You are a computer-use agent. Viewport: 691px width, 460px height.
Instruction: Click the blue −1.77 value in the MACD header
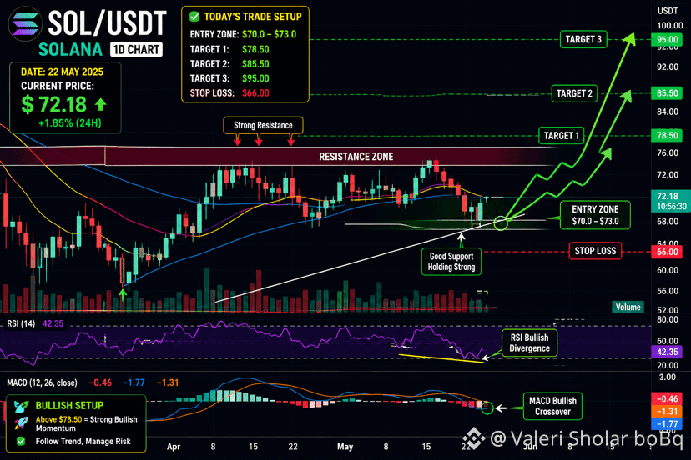(134, 382)
